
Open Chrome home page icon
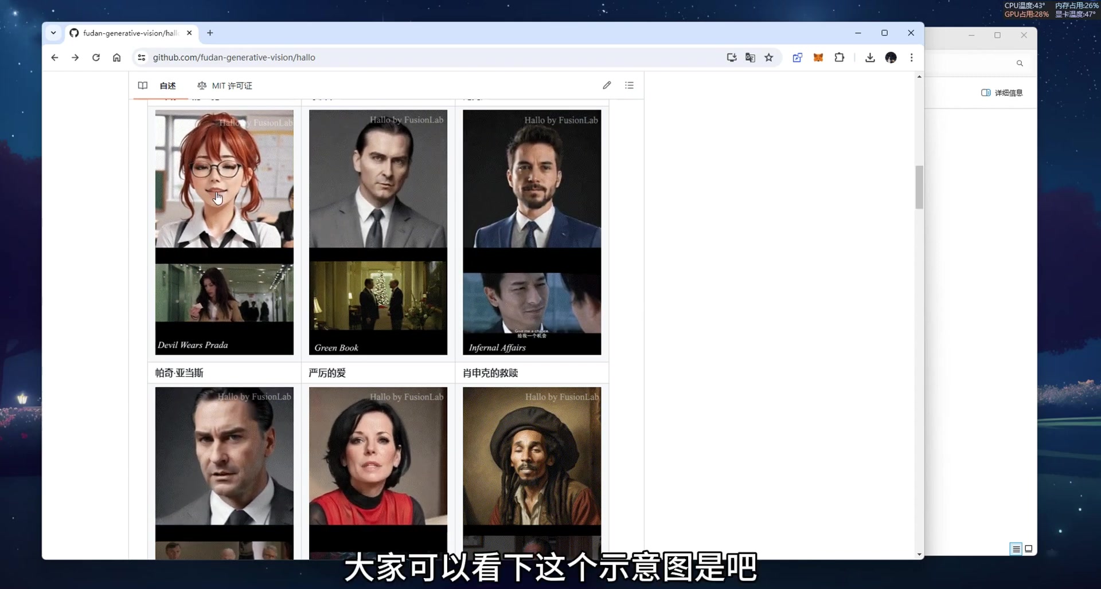pos(116,57)
